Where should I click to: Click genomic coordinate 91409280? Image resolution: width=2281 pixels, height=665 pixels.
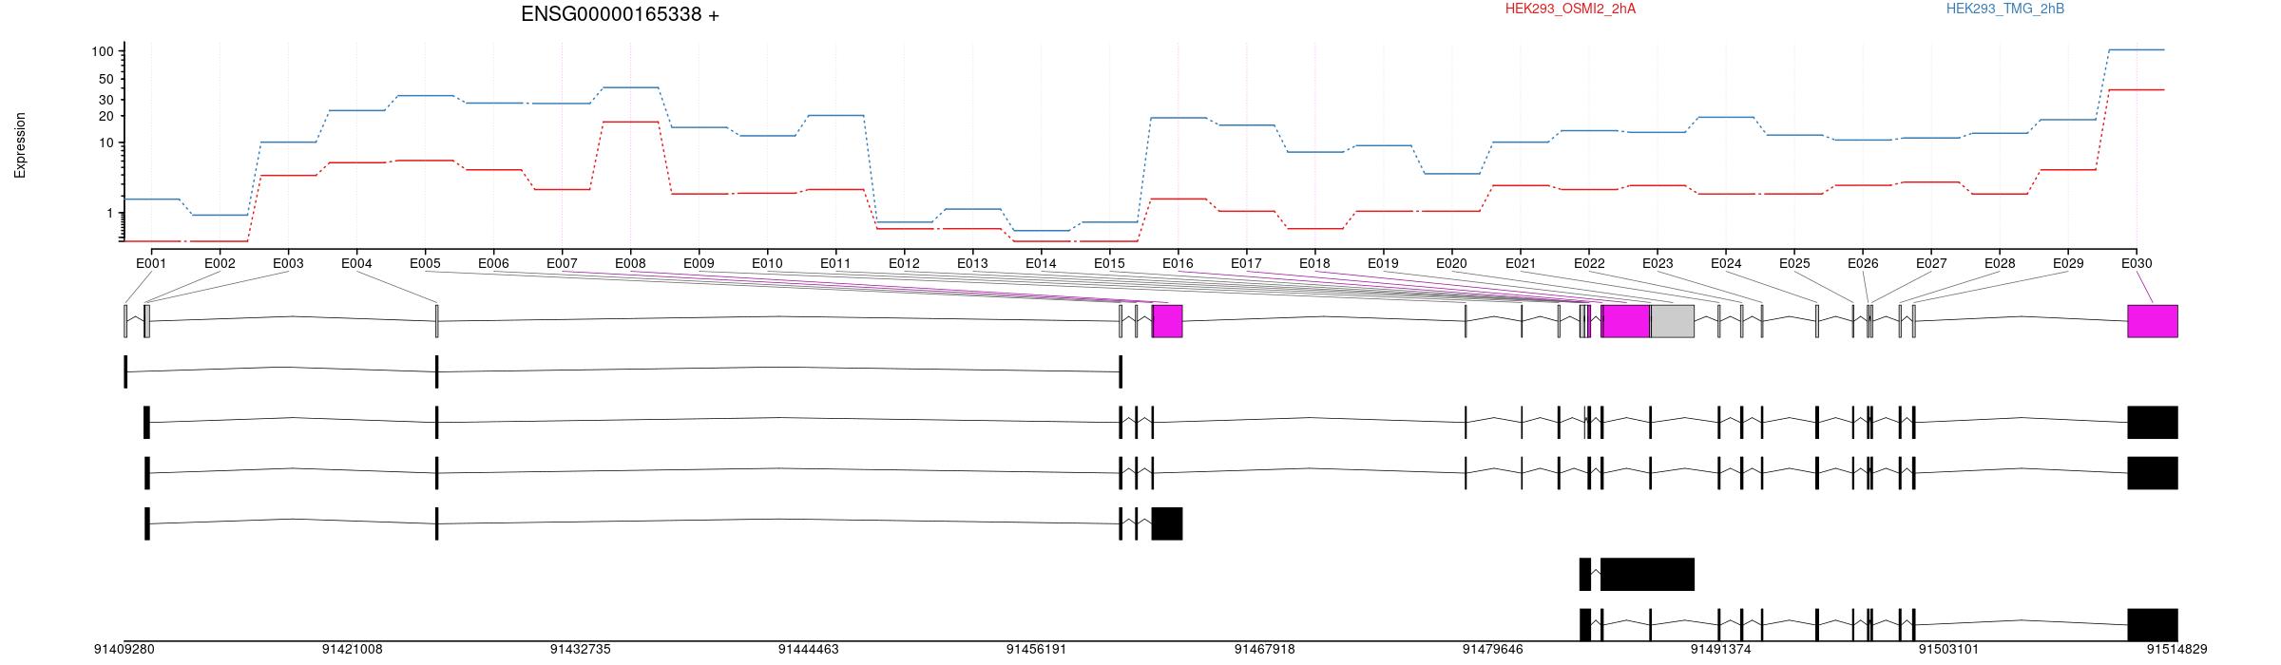pyautogui.click(x=125, y=650)
